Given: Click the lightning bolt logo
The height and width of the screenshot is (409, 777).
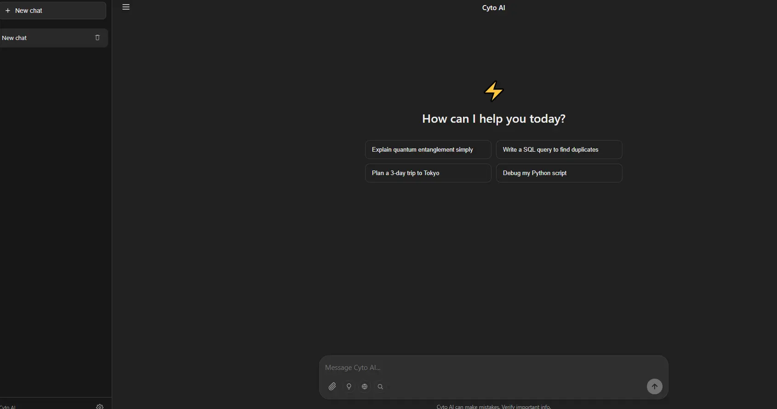Looking at the screenshot, I should tap(494, 91).
